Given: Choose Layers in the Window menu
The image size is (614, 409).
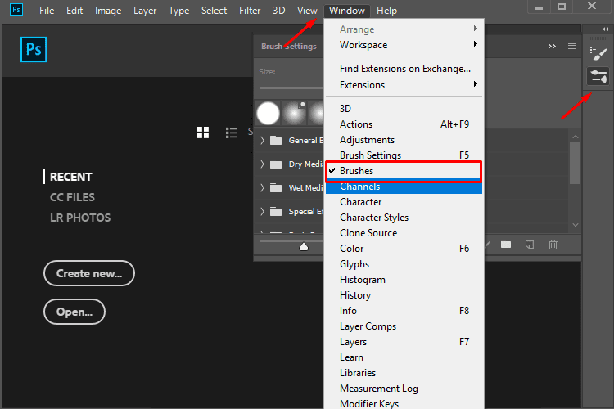Looking at the screenshot, I should pyautogui.click(x=354, y=342).
